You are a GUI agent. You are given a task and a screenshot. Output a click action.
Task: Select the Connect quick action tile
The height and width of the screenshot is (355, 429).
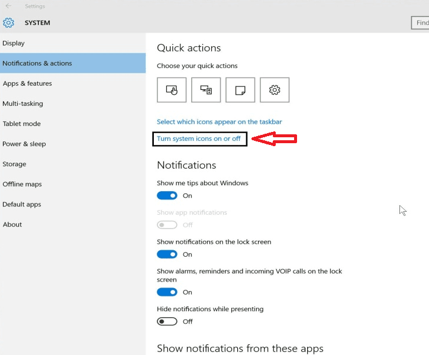click(206, 90)
